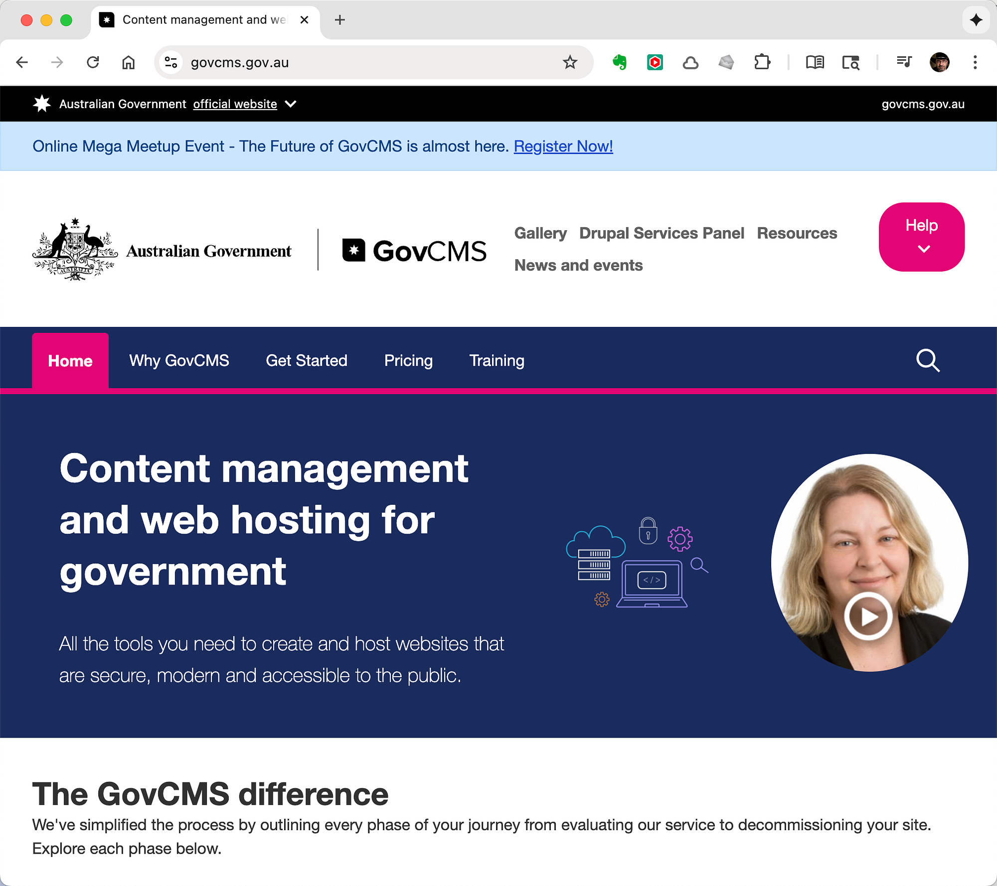
Task: Open the browser home page icon
Action: 129,62
